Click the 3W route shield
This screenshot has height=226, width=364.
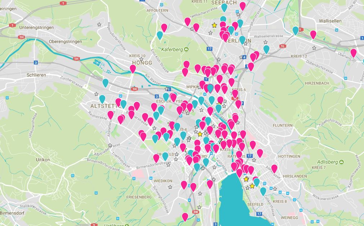click(196, 212)
